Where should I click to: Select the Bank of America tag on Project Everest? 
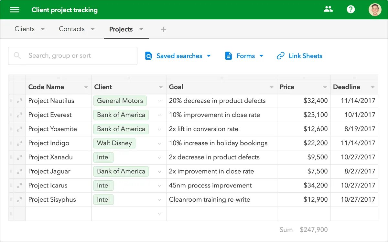121,115
